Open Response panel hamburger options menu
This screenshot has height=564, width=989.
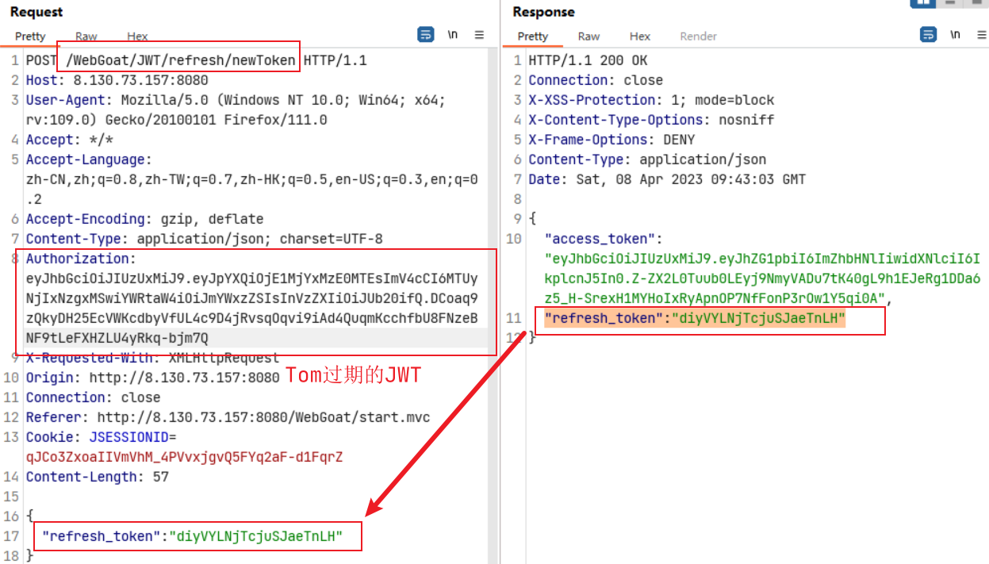[981, 35]
